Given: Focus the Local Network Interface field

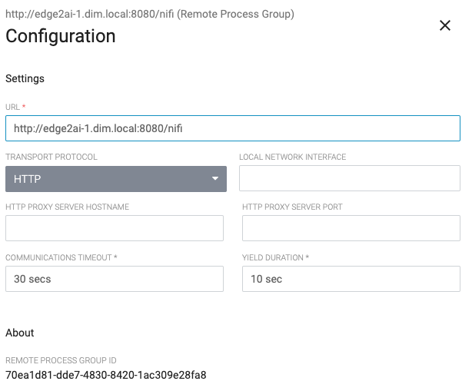Looking at the screenshot, I should (349, 178).
